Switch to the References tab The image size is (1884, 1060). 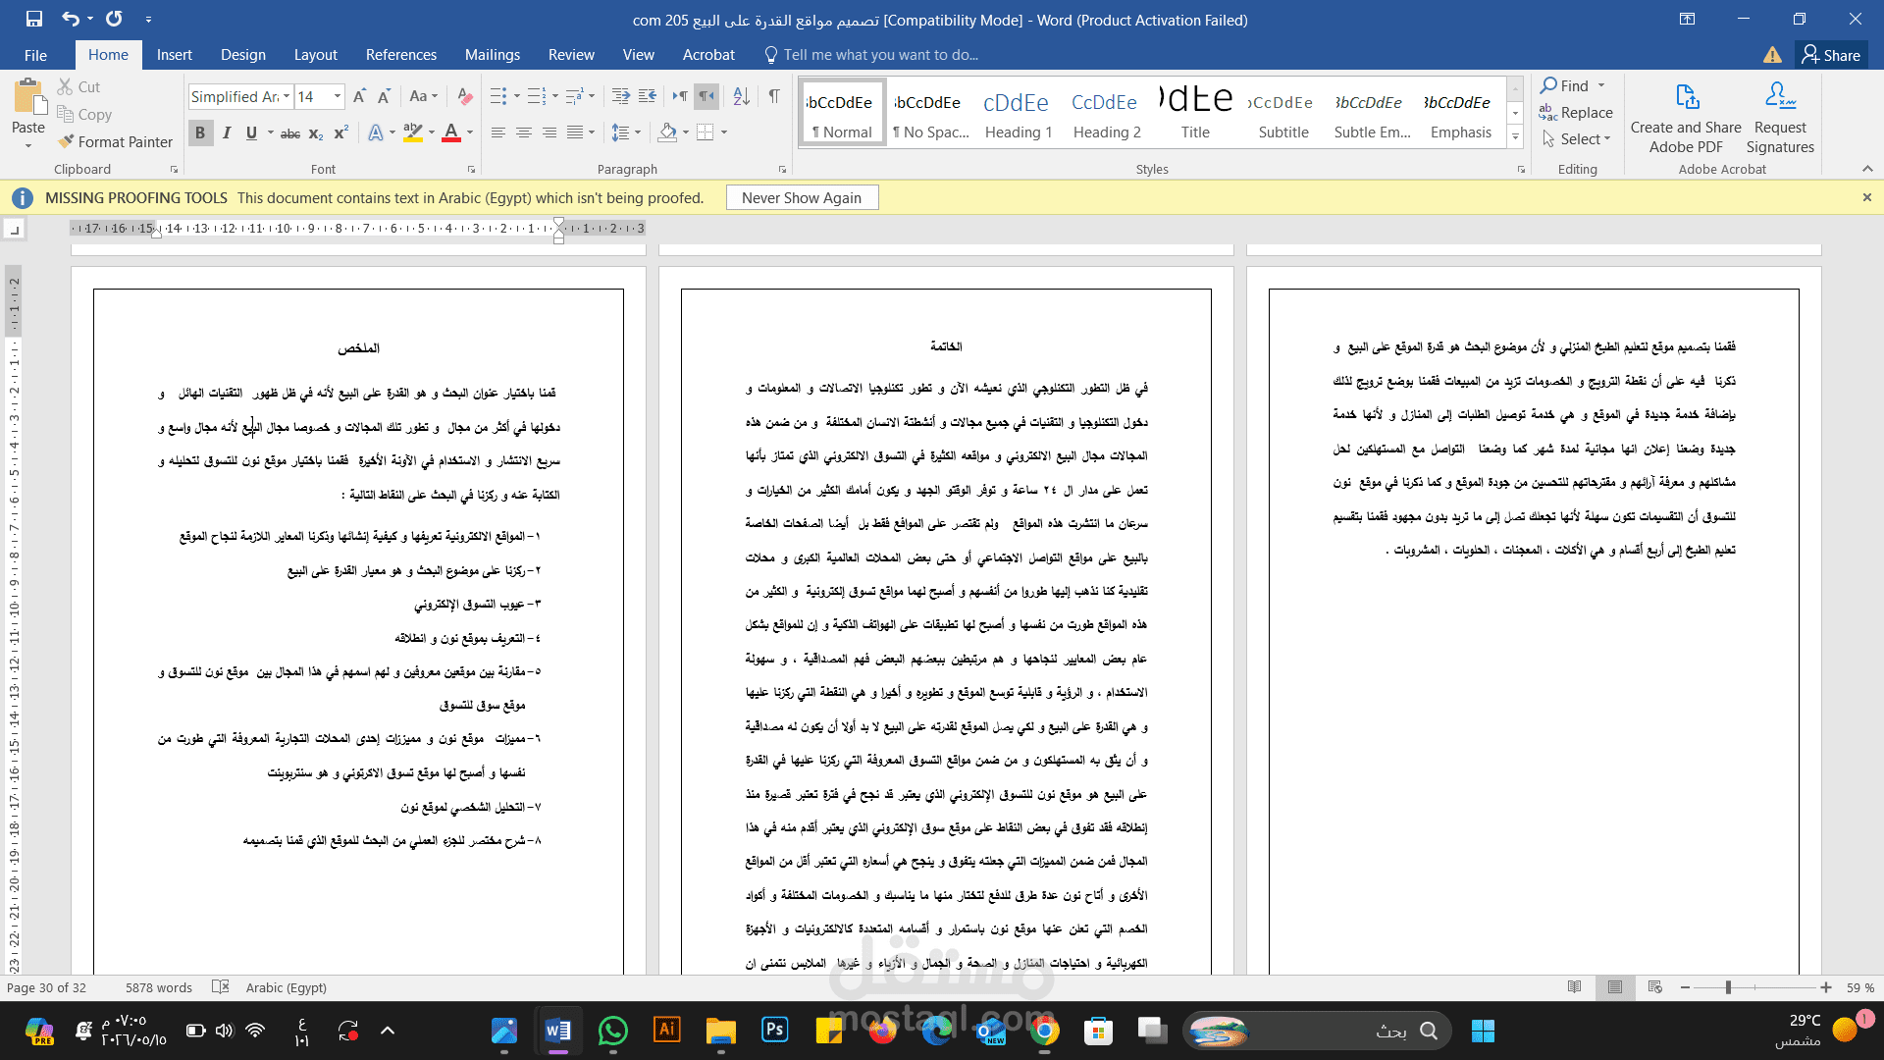400,55
